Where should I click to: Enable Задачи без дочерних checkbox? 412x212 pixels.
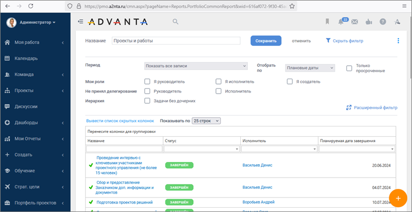tap(147, 101)
